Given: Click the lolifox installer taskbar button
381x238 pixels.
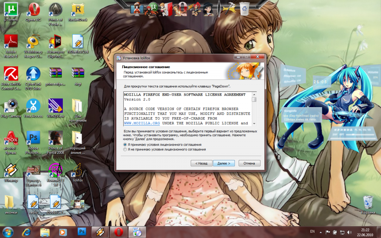Looking at the screenshot, I should 137,232.
